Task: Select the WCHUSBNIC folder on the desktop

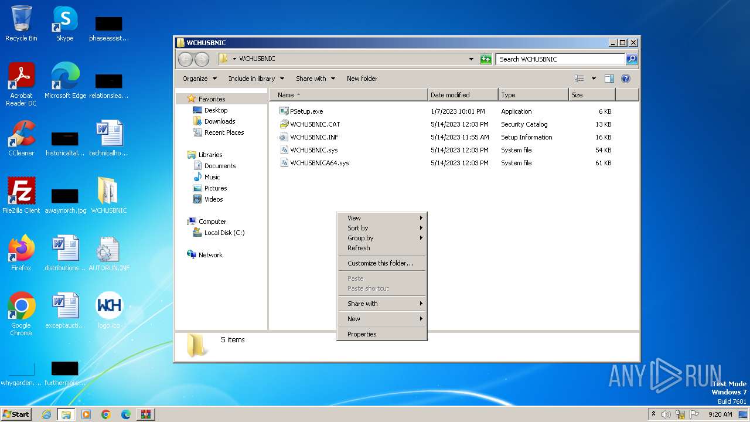Action: (108, 195)
